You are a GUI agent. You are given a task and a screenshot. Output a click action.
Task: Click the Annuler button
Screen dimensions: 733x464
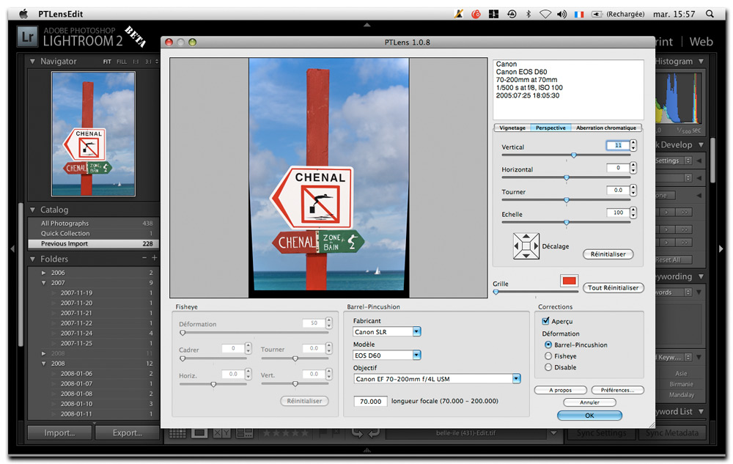click(589, 402)
